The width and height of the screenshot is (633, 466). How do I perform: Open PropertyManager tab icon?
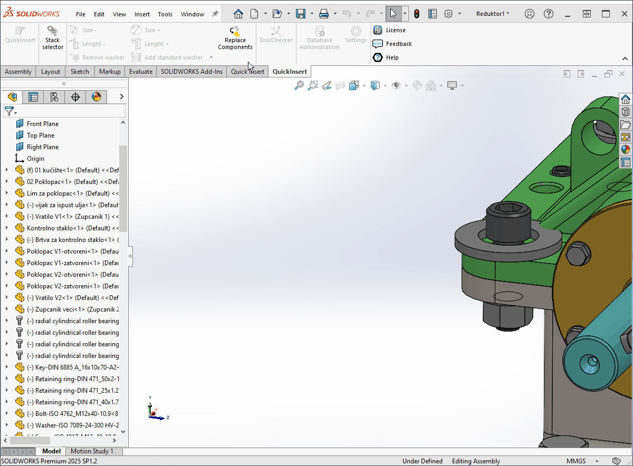pyautogui.click(x=33, y=96)
